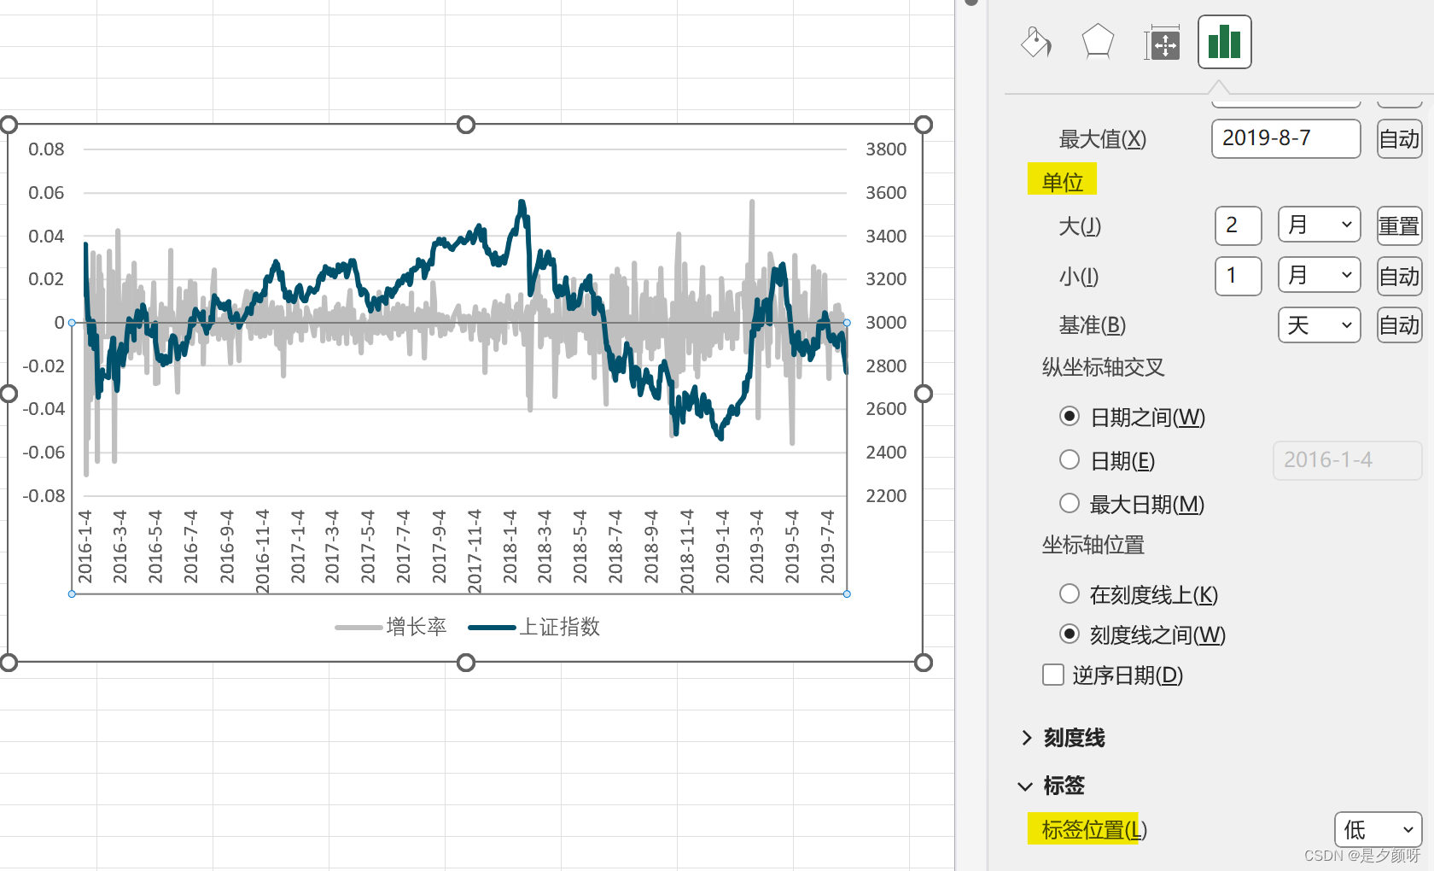Open the base unit 天 dropdown
Image resolution: width=1434 pixels, height=871 pixels.
point(1320,325)
